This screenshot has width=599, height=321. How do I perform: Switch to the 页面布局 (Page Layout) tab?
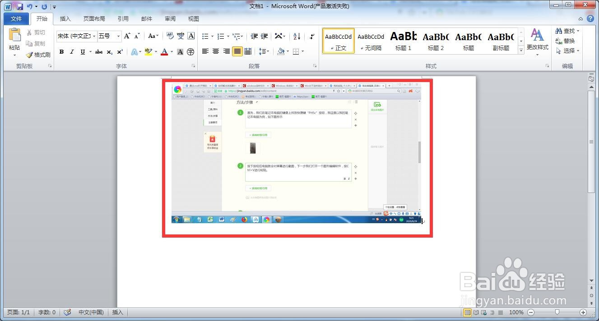point(94,19)
